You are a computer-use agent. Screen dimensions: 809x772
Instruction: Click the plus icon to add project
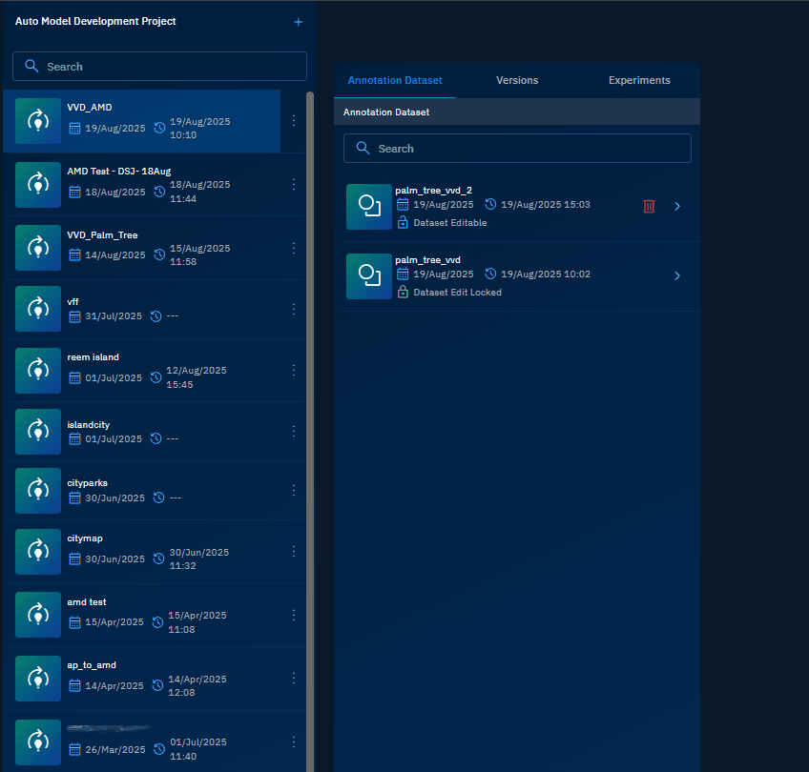tap(298, 22)
